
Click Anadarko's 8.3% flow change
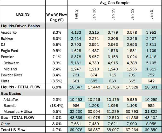pos(57,33)
